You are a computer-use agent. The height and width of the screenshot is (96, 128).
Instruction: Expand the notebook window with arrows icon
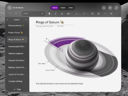pos(116,8)
